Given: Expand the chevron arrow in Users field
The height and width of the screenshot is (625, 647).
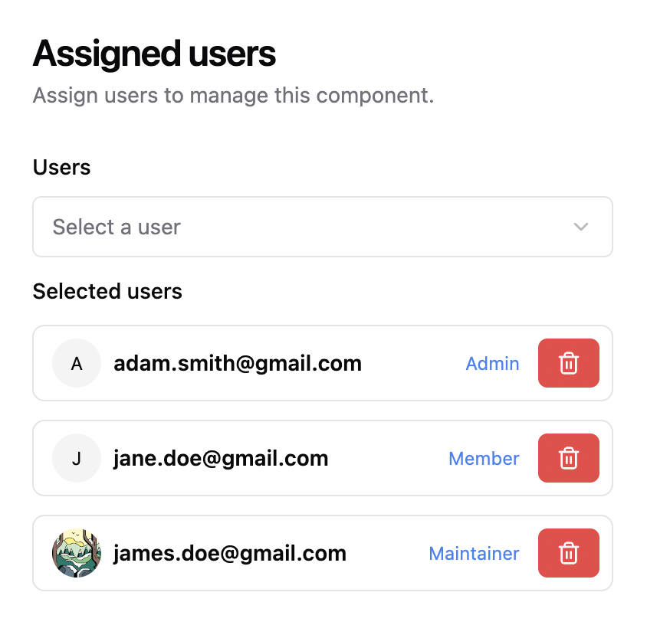Looking at the screenshot, I should coord(580,227).
